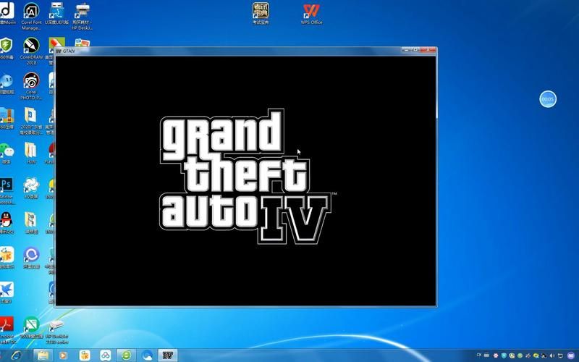This screenshot has width=579, height=362.
Task: Open Windows Explorer folder in taskbar
Action: pos(43,355)
